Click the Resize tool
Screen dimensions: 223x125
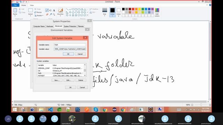(x=38, y=12)
